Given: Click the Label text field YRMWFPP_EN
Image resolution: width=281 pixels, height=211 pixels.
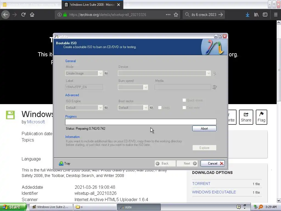Looking at the screenshot, I should coord(84,87).
